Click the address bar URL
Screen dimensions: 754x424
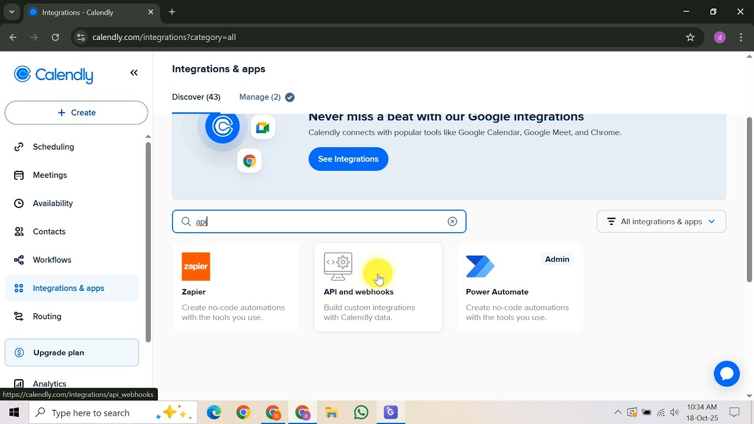click(x=164, y=37)
